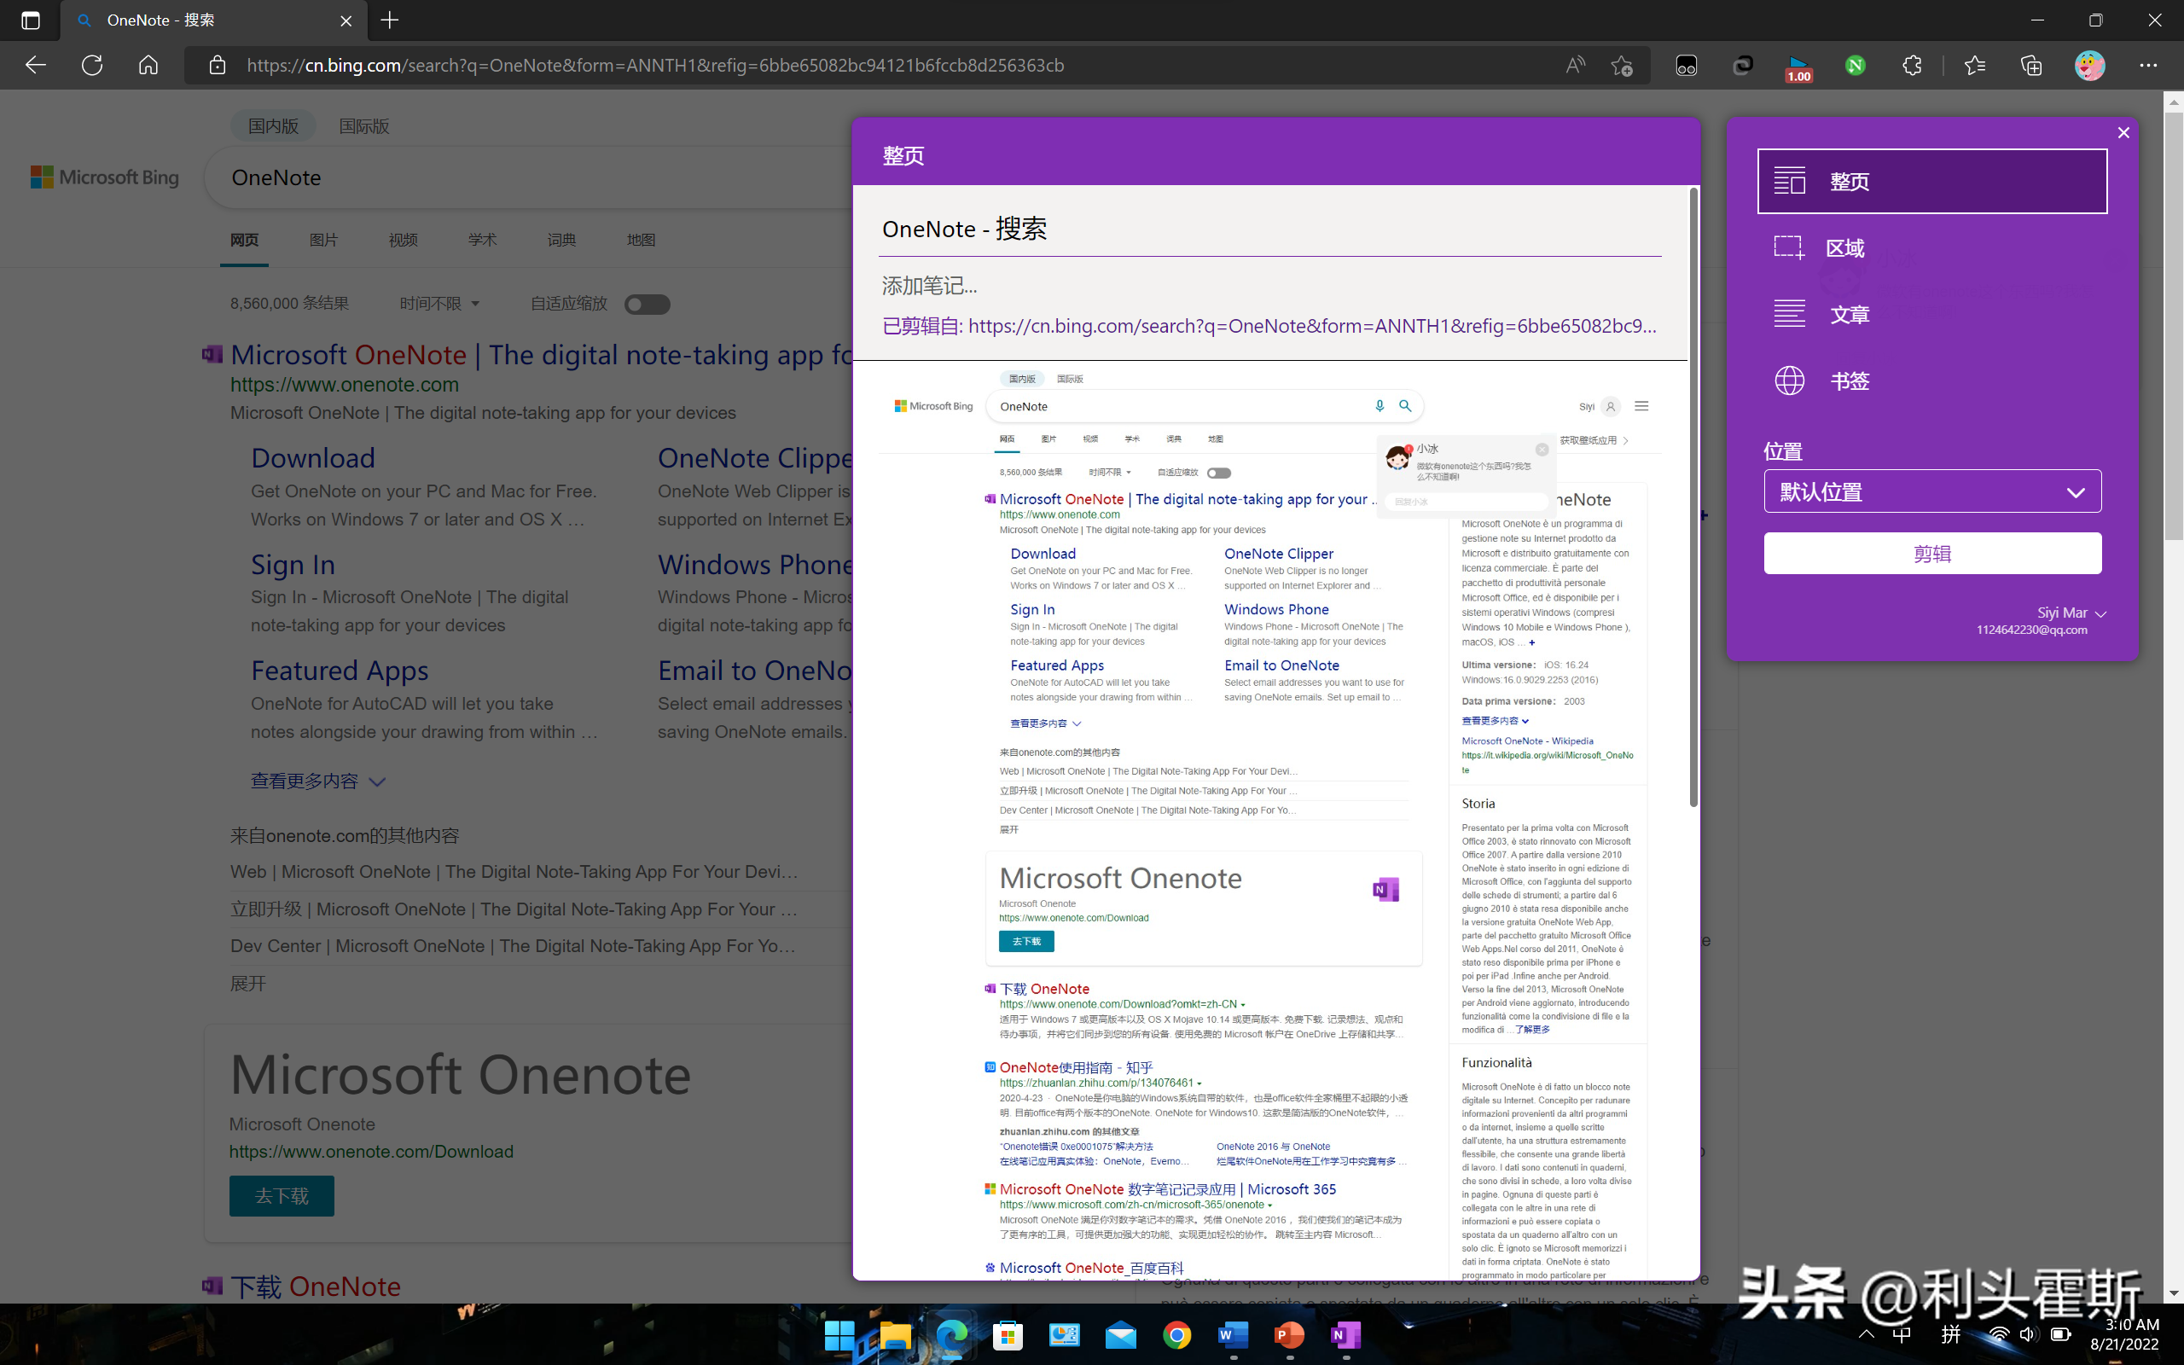This screenshot has width=2184, height=1365.
Task: Open the extensions puzzle icon
Action: point(1912,65)
